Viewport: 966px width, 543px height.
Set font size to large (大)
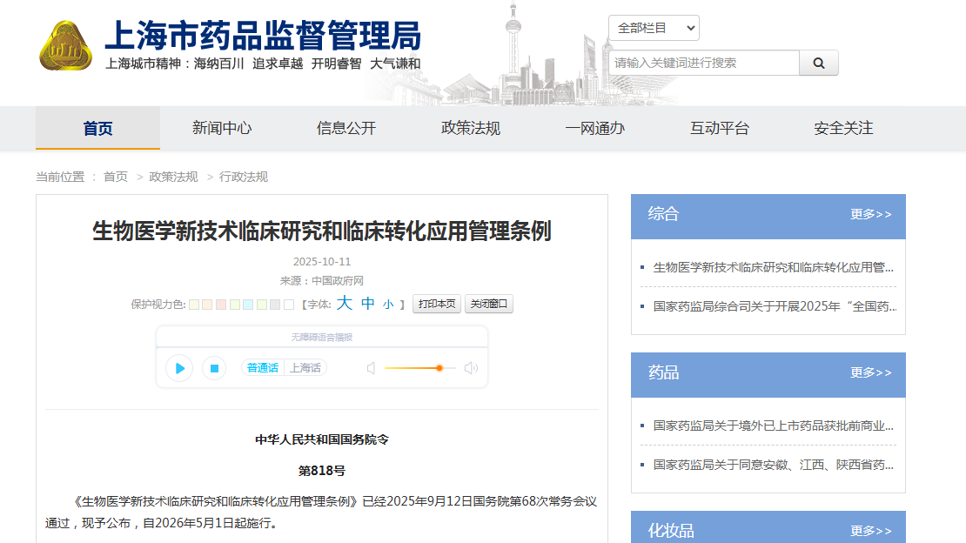pyautogui.click(x=345, y=304)
